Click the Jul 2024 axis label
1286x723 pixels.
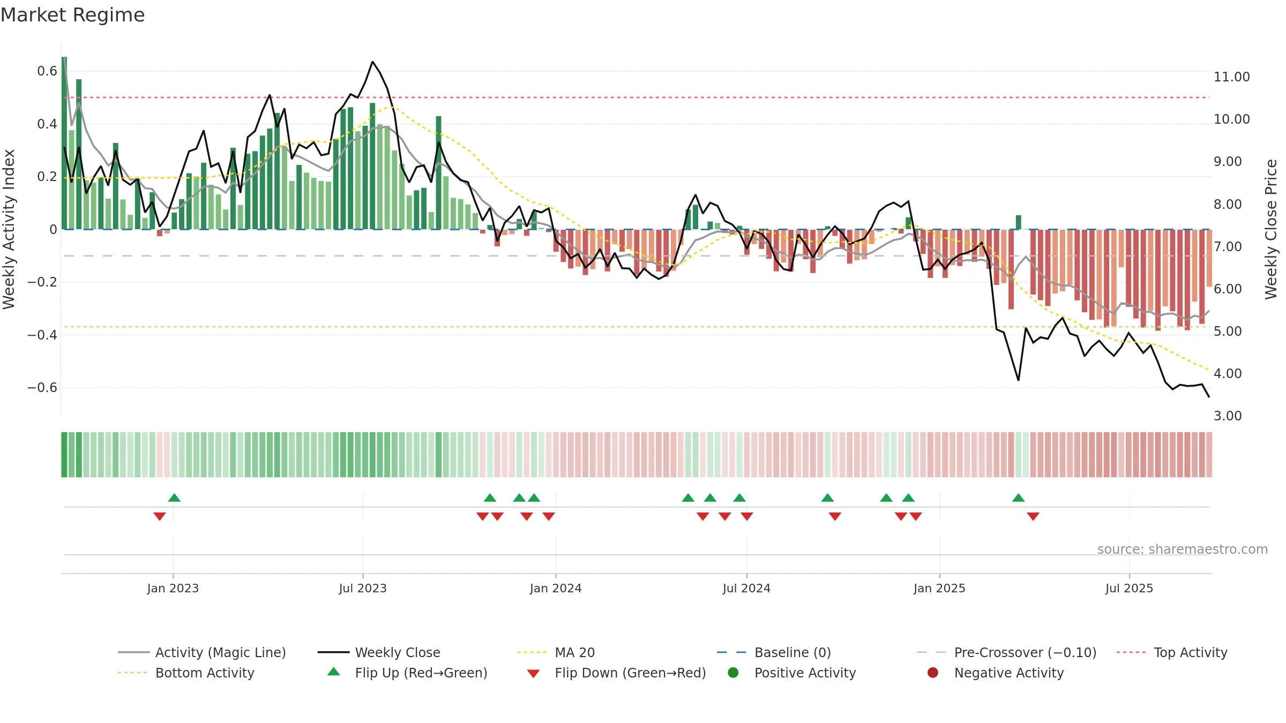coord(746,588)
